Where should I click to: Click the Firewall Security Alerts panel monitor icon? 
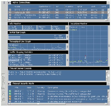tap(9, 84)
